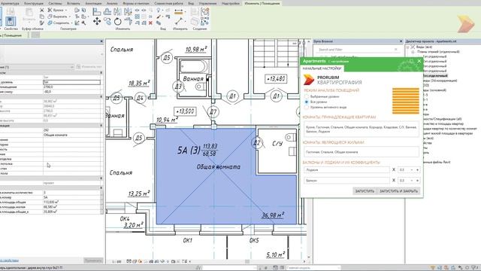Select the Copy tool in Изменить panel
Viewport: 481px width, 271px height.
coord(107,21)
